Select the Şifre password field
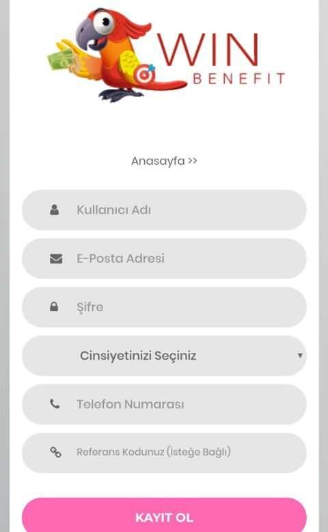328x532 pixels. pos(164,307)
